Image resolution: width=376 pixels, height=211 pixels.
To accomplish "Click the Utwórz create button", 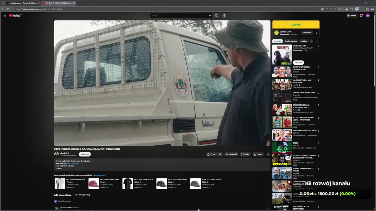I will click(352, 16).
